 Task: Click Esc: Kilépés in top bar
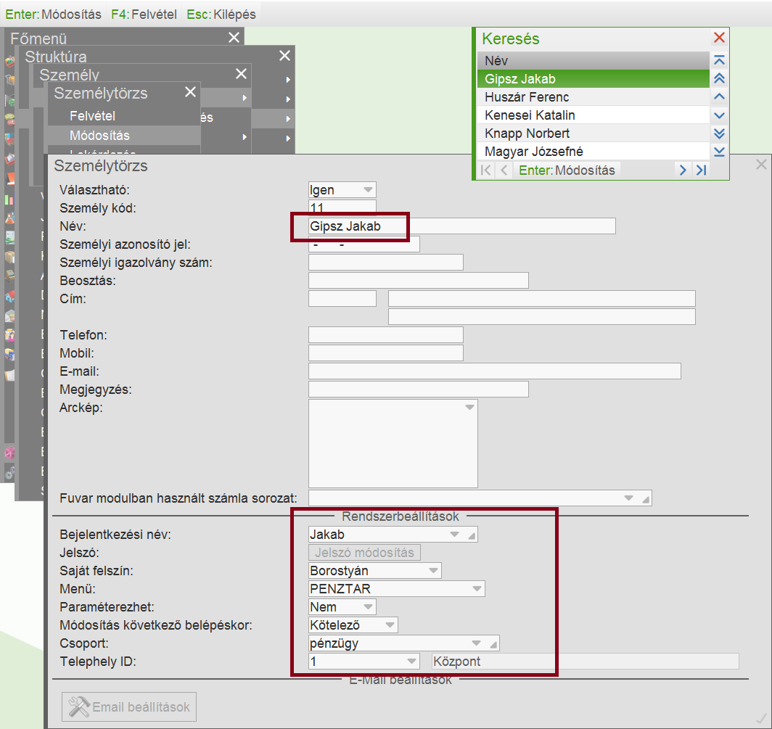tap(221, 15)
